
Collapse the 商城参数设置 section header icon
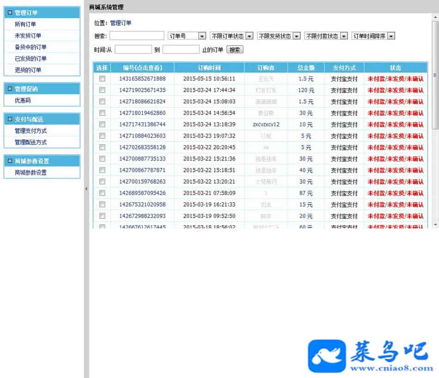pyautogui.click(x=10, y=161)
